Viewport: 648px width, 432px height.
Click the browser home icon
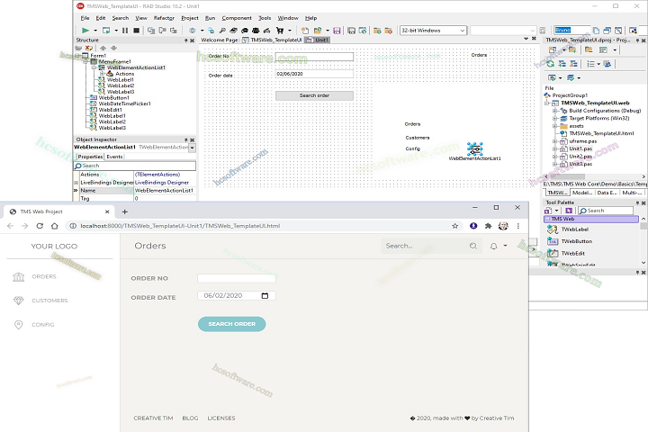pos(55,226)
